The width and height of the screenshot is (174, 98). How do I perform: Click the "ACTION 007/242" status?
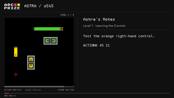[13, 90]
